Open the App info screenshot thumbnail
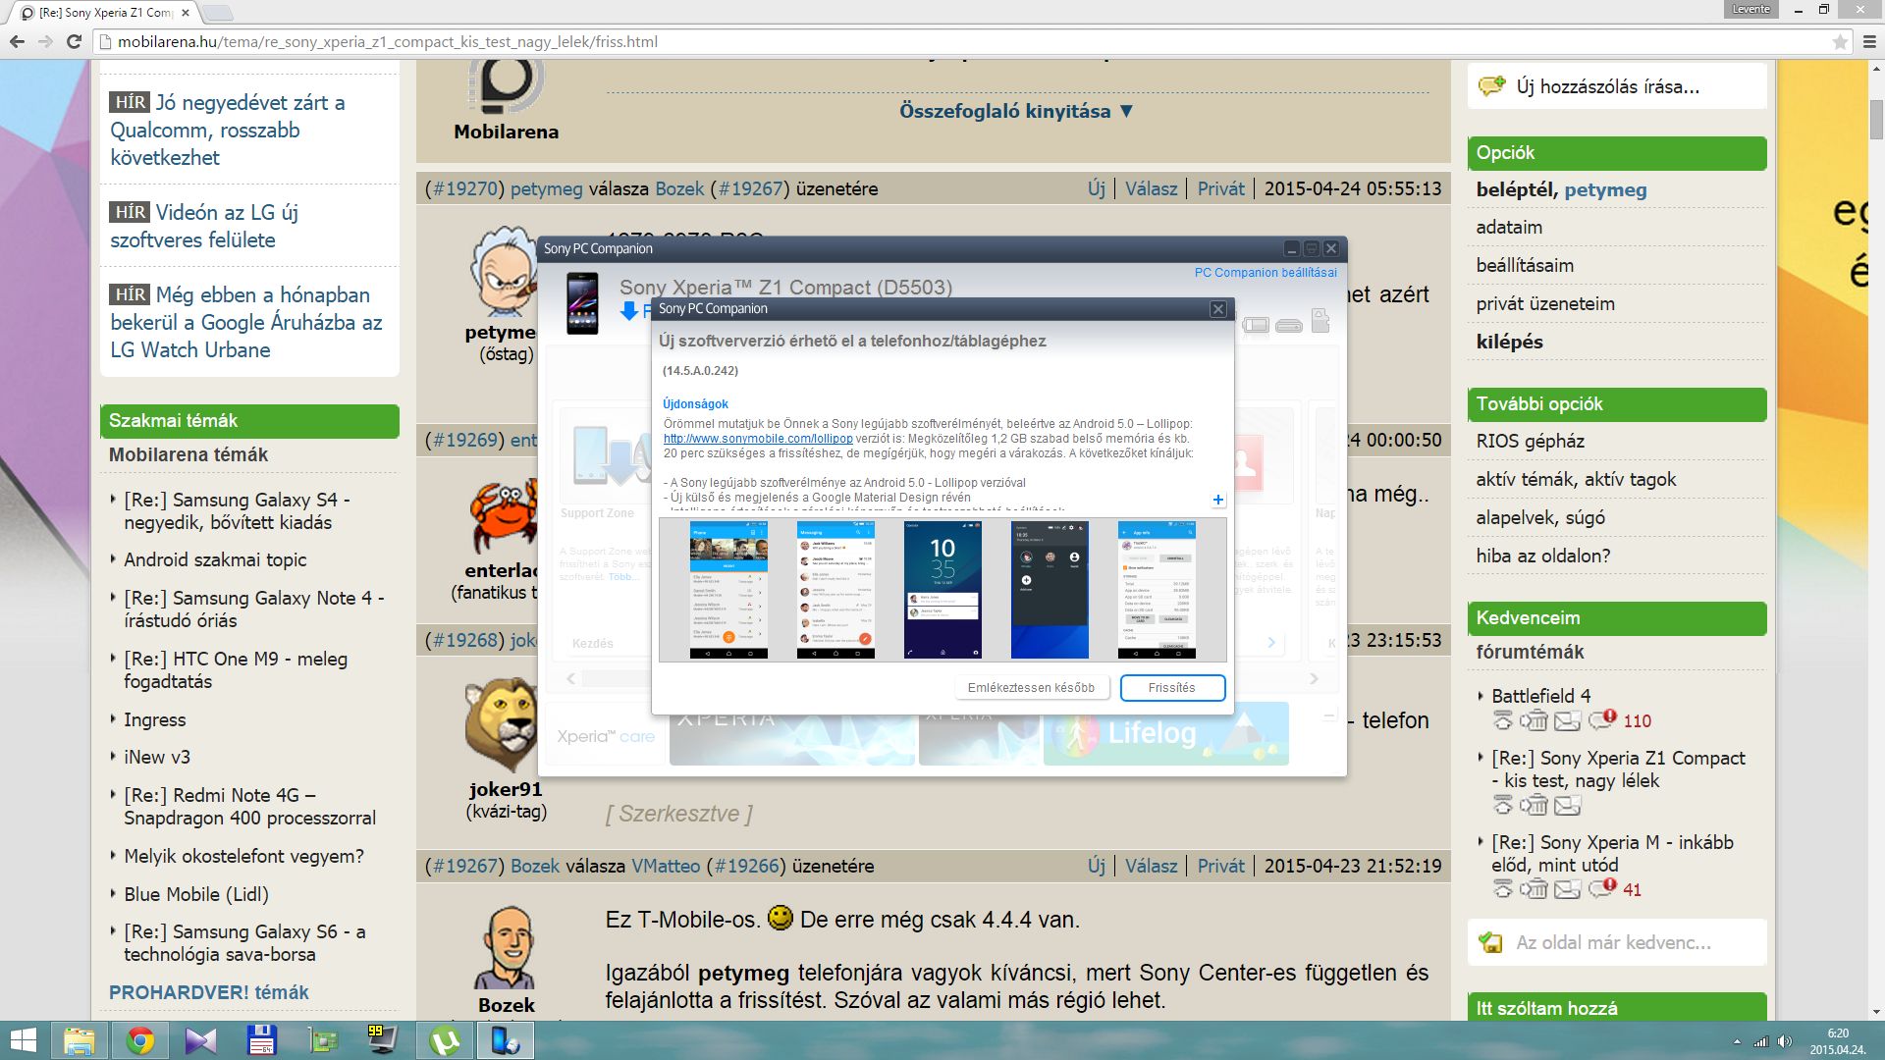The height and width of the screenshot is (1060, 1885). pos(1157,589)
